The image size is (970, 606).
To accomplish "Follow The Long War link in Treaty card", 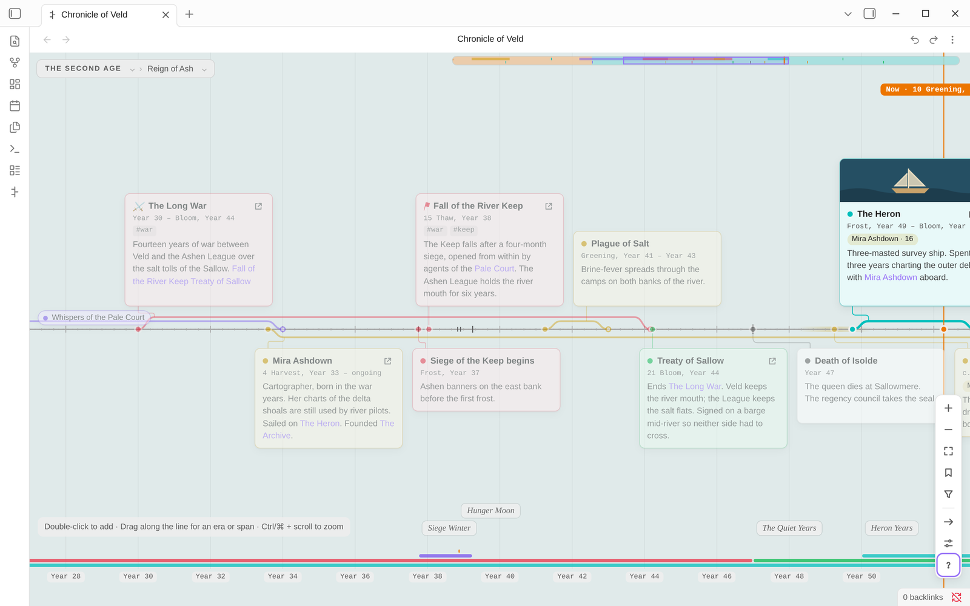I will (695, 387).
